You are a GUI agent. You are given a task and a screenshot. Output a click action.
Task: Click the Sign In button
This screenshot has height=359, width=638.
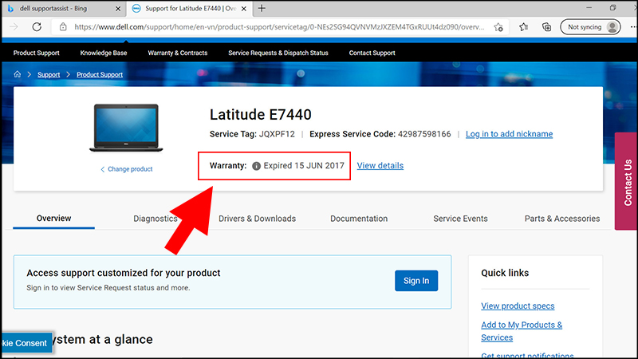point(415,281)
